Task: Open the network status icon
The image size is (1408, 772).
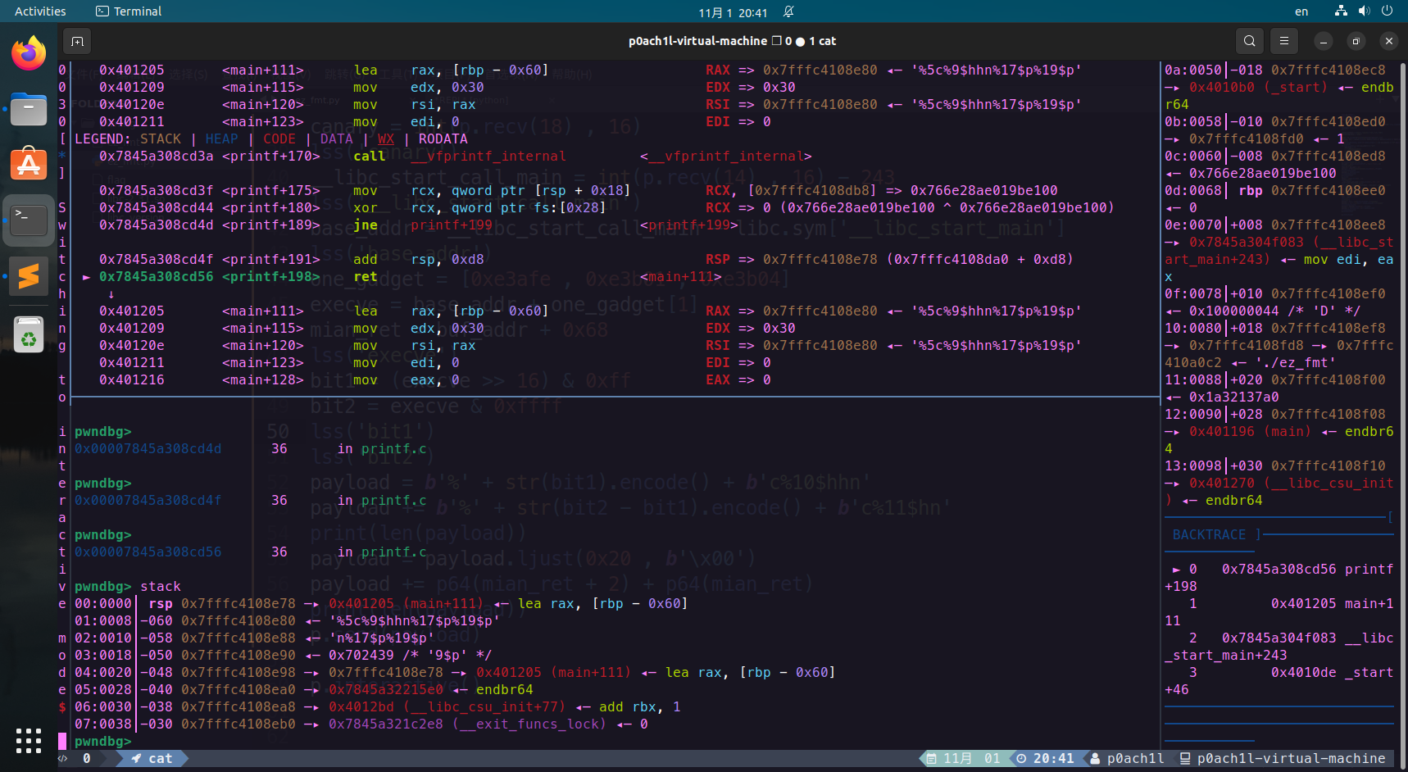Action: 1341,11
